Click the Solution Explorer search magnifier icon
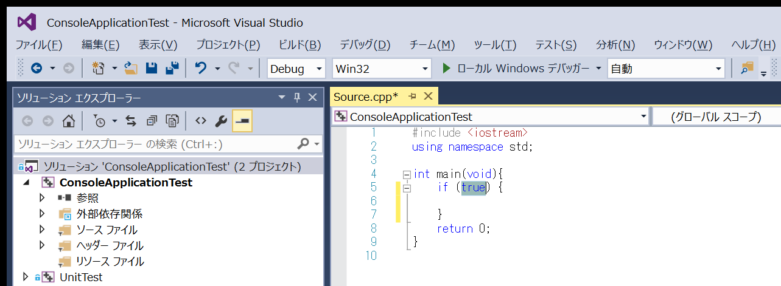 (303, 144)
